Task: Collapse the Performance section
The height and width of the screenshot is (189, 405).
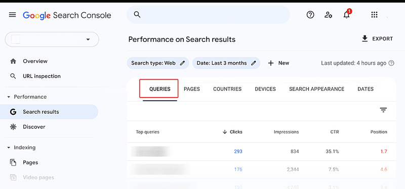Action: click(9, 97)
